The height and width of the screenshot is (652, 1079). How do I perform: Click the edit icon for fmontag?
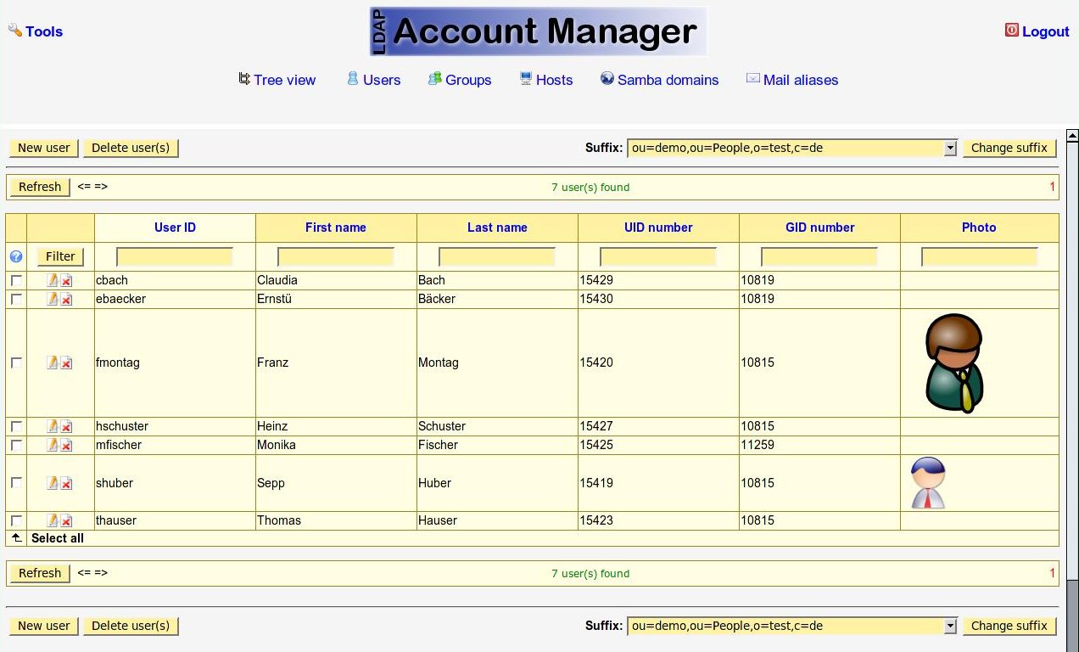[53, 363]
